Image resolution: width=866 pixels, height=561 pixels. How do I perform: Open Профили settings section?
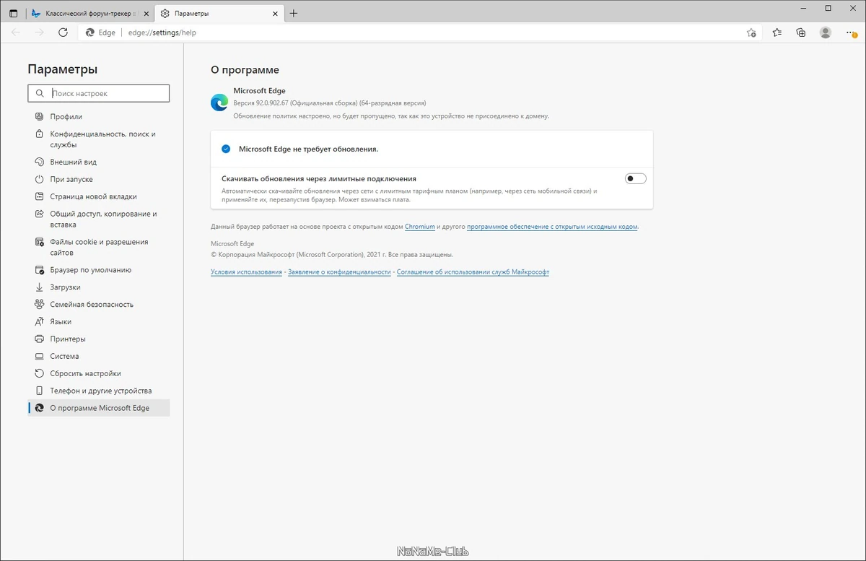[x=99, y=116]
